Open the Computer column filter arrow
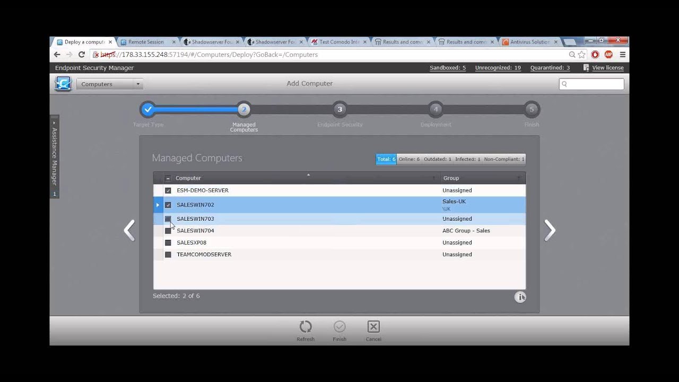The height and width of the screenshot is (382, 679). point(434,178)
